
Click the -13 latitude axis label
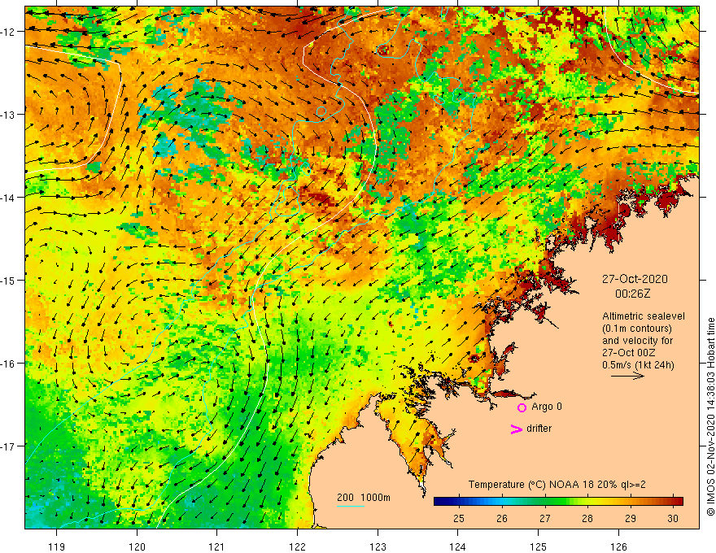tap(8, 115)
